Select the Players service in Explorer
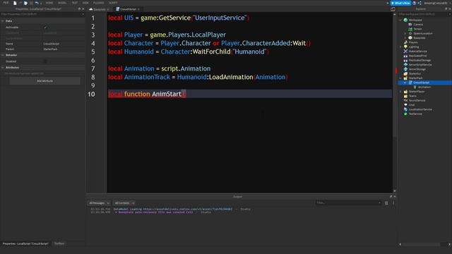Image resolution: width=452 pixels, height=254 pixels. pos(412,42)
